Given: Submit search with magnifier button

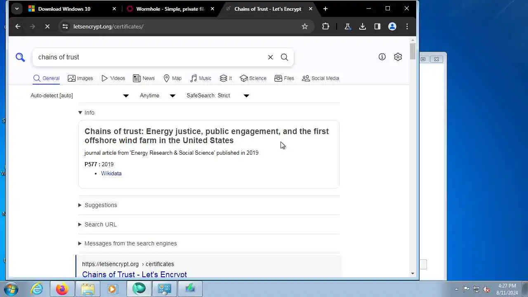Looking at the screenshot, I should click(285, 57).
